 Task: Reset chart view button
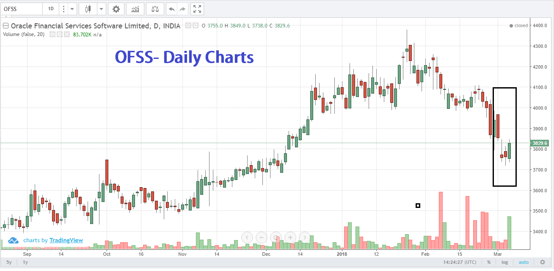click(x=276, y=237)
